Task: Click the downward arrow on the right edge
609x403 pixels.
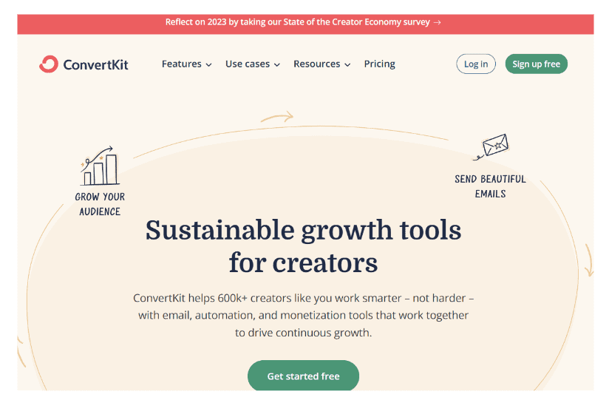Action: pyautogui.click(x=590, y=260)
